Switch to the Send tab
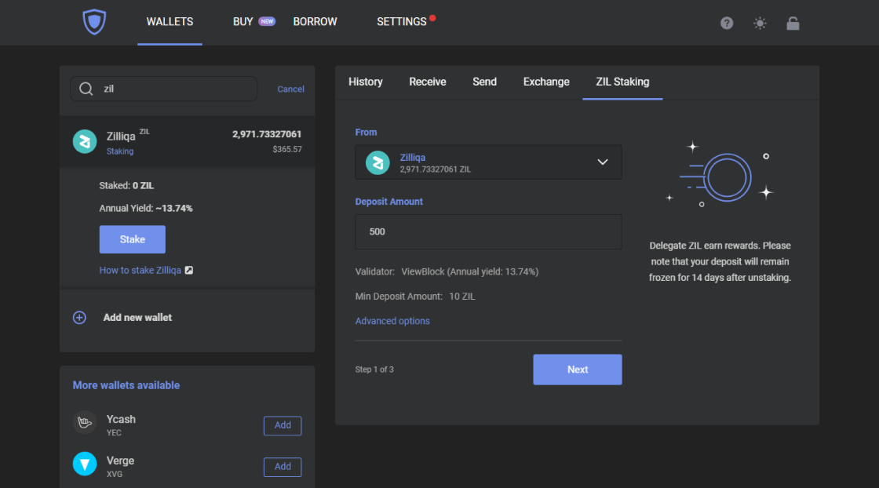 coord(484,82)
